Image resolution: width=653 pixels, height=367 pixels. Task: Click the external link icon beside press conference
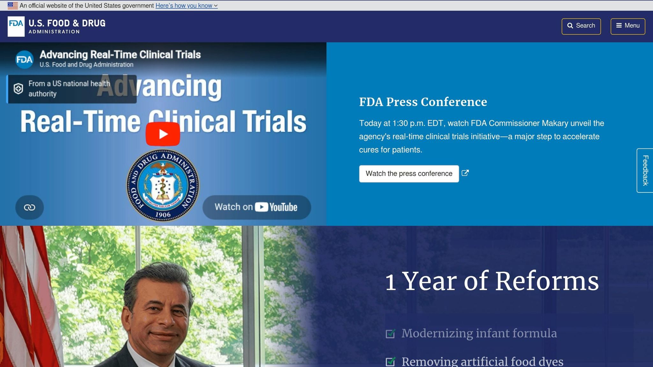pos(465,173)
